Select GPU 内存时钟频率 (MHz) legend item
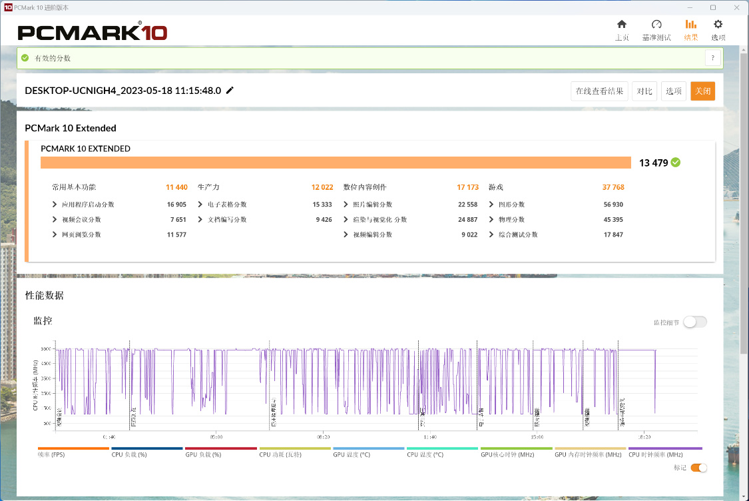The image size is (749, 501). coord(590,452)
